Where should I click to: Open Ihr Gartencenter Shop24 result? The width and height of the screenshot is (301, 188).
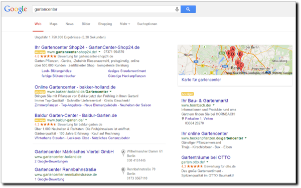click(87, 47)
